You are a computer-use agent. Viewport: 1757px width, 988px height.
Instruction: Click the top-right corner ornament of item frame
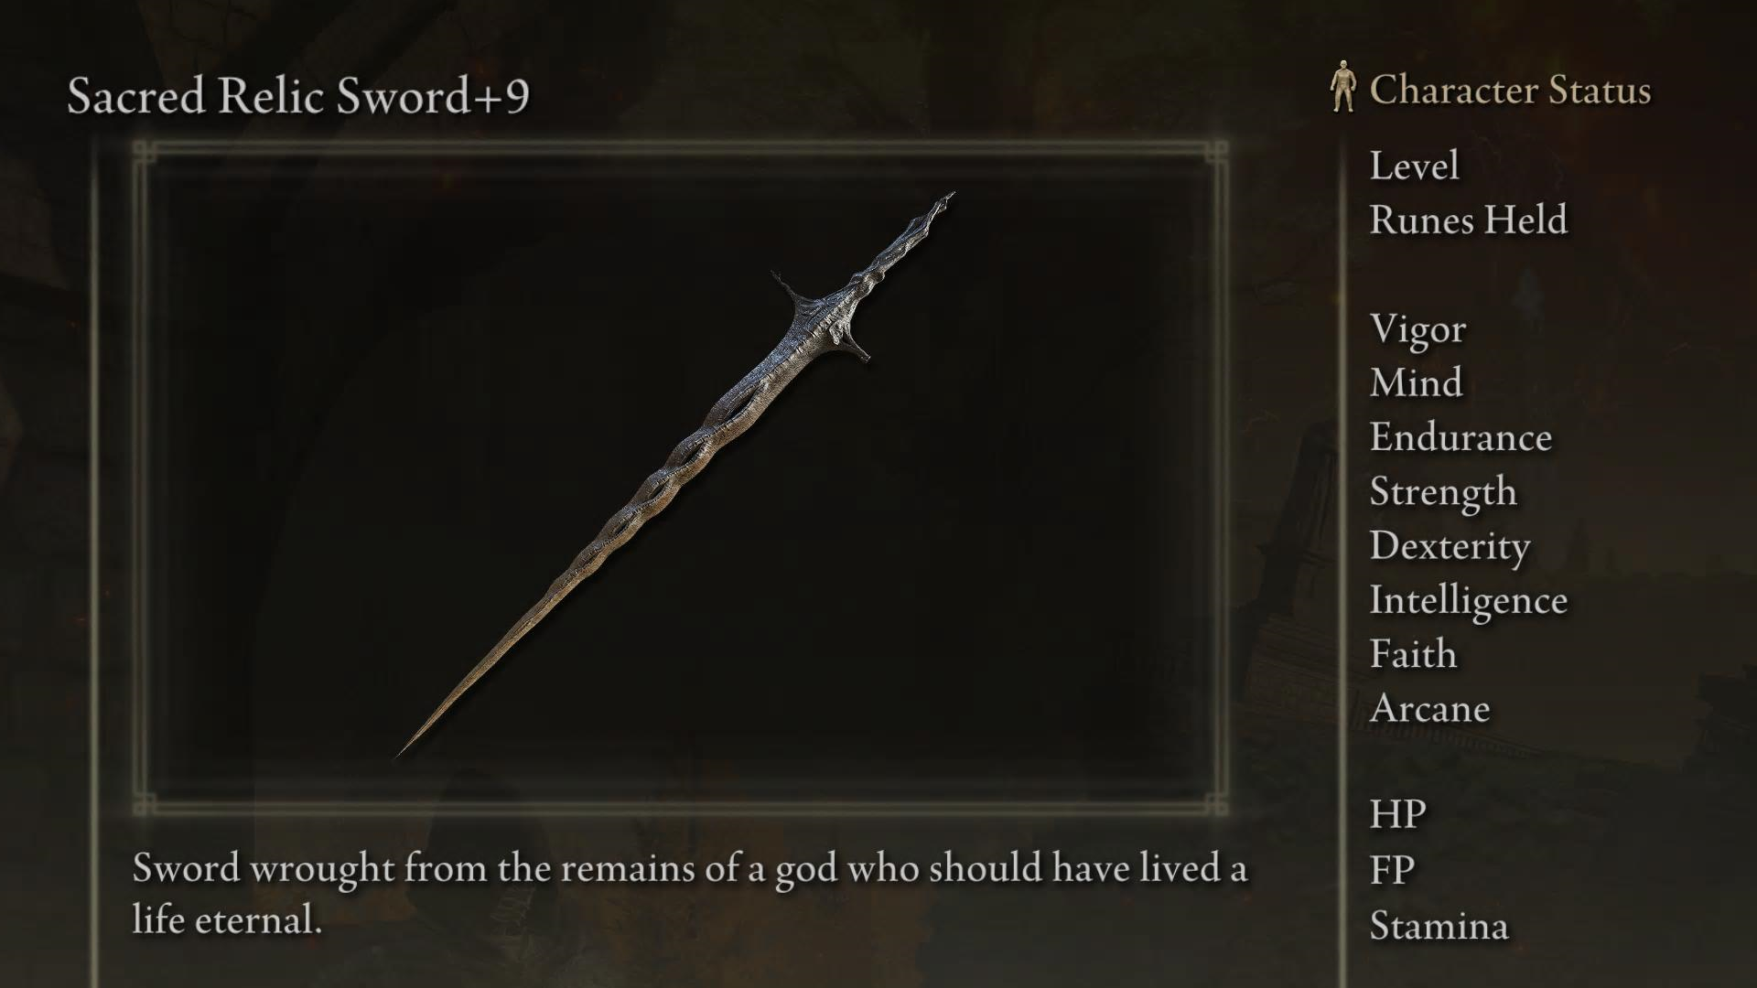pos(1215,152)
